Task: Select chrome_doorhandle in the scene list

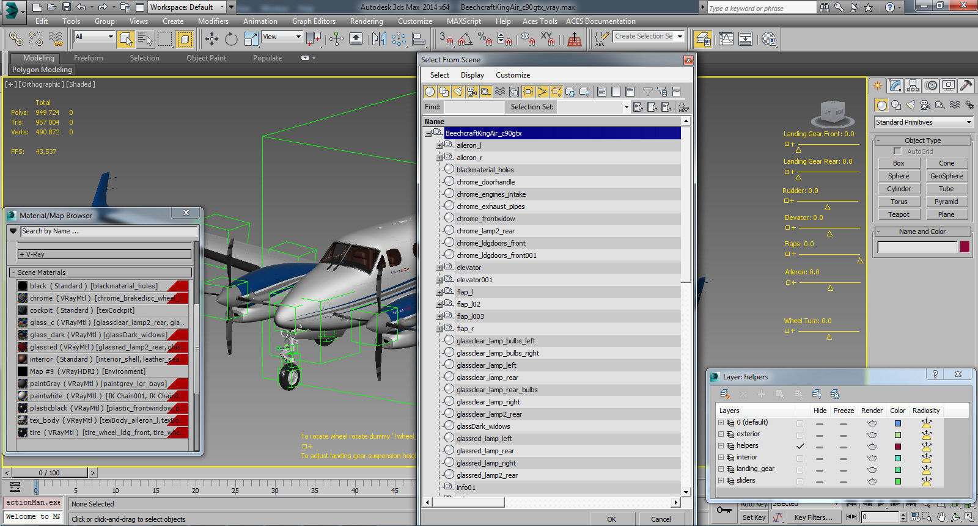Action: 485,182
